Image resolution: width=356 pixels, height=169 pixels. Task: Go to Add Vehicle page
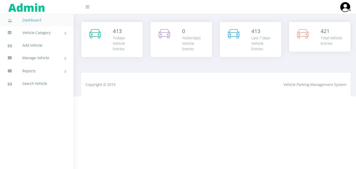point(32,45)
